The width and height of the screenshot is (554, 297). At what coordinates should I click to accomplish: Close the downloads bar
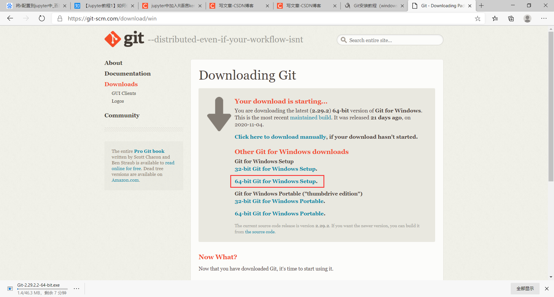point(546,288)
